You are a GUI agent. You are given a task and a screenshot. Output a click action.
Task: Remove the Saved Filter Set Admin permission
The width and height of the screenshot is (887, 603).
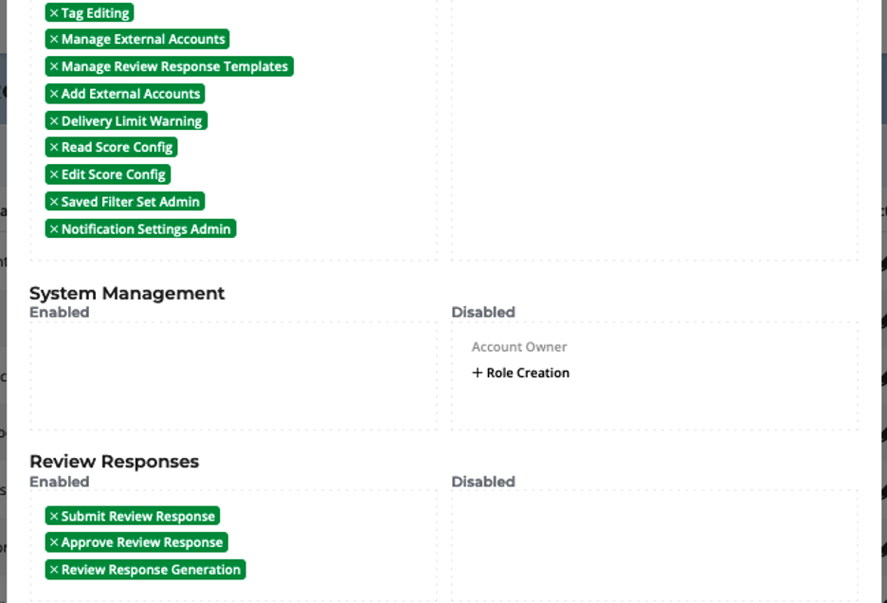click(x=52, y=201)
